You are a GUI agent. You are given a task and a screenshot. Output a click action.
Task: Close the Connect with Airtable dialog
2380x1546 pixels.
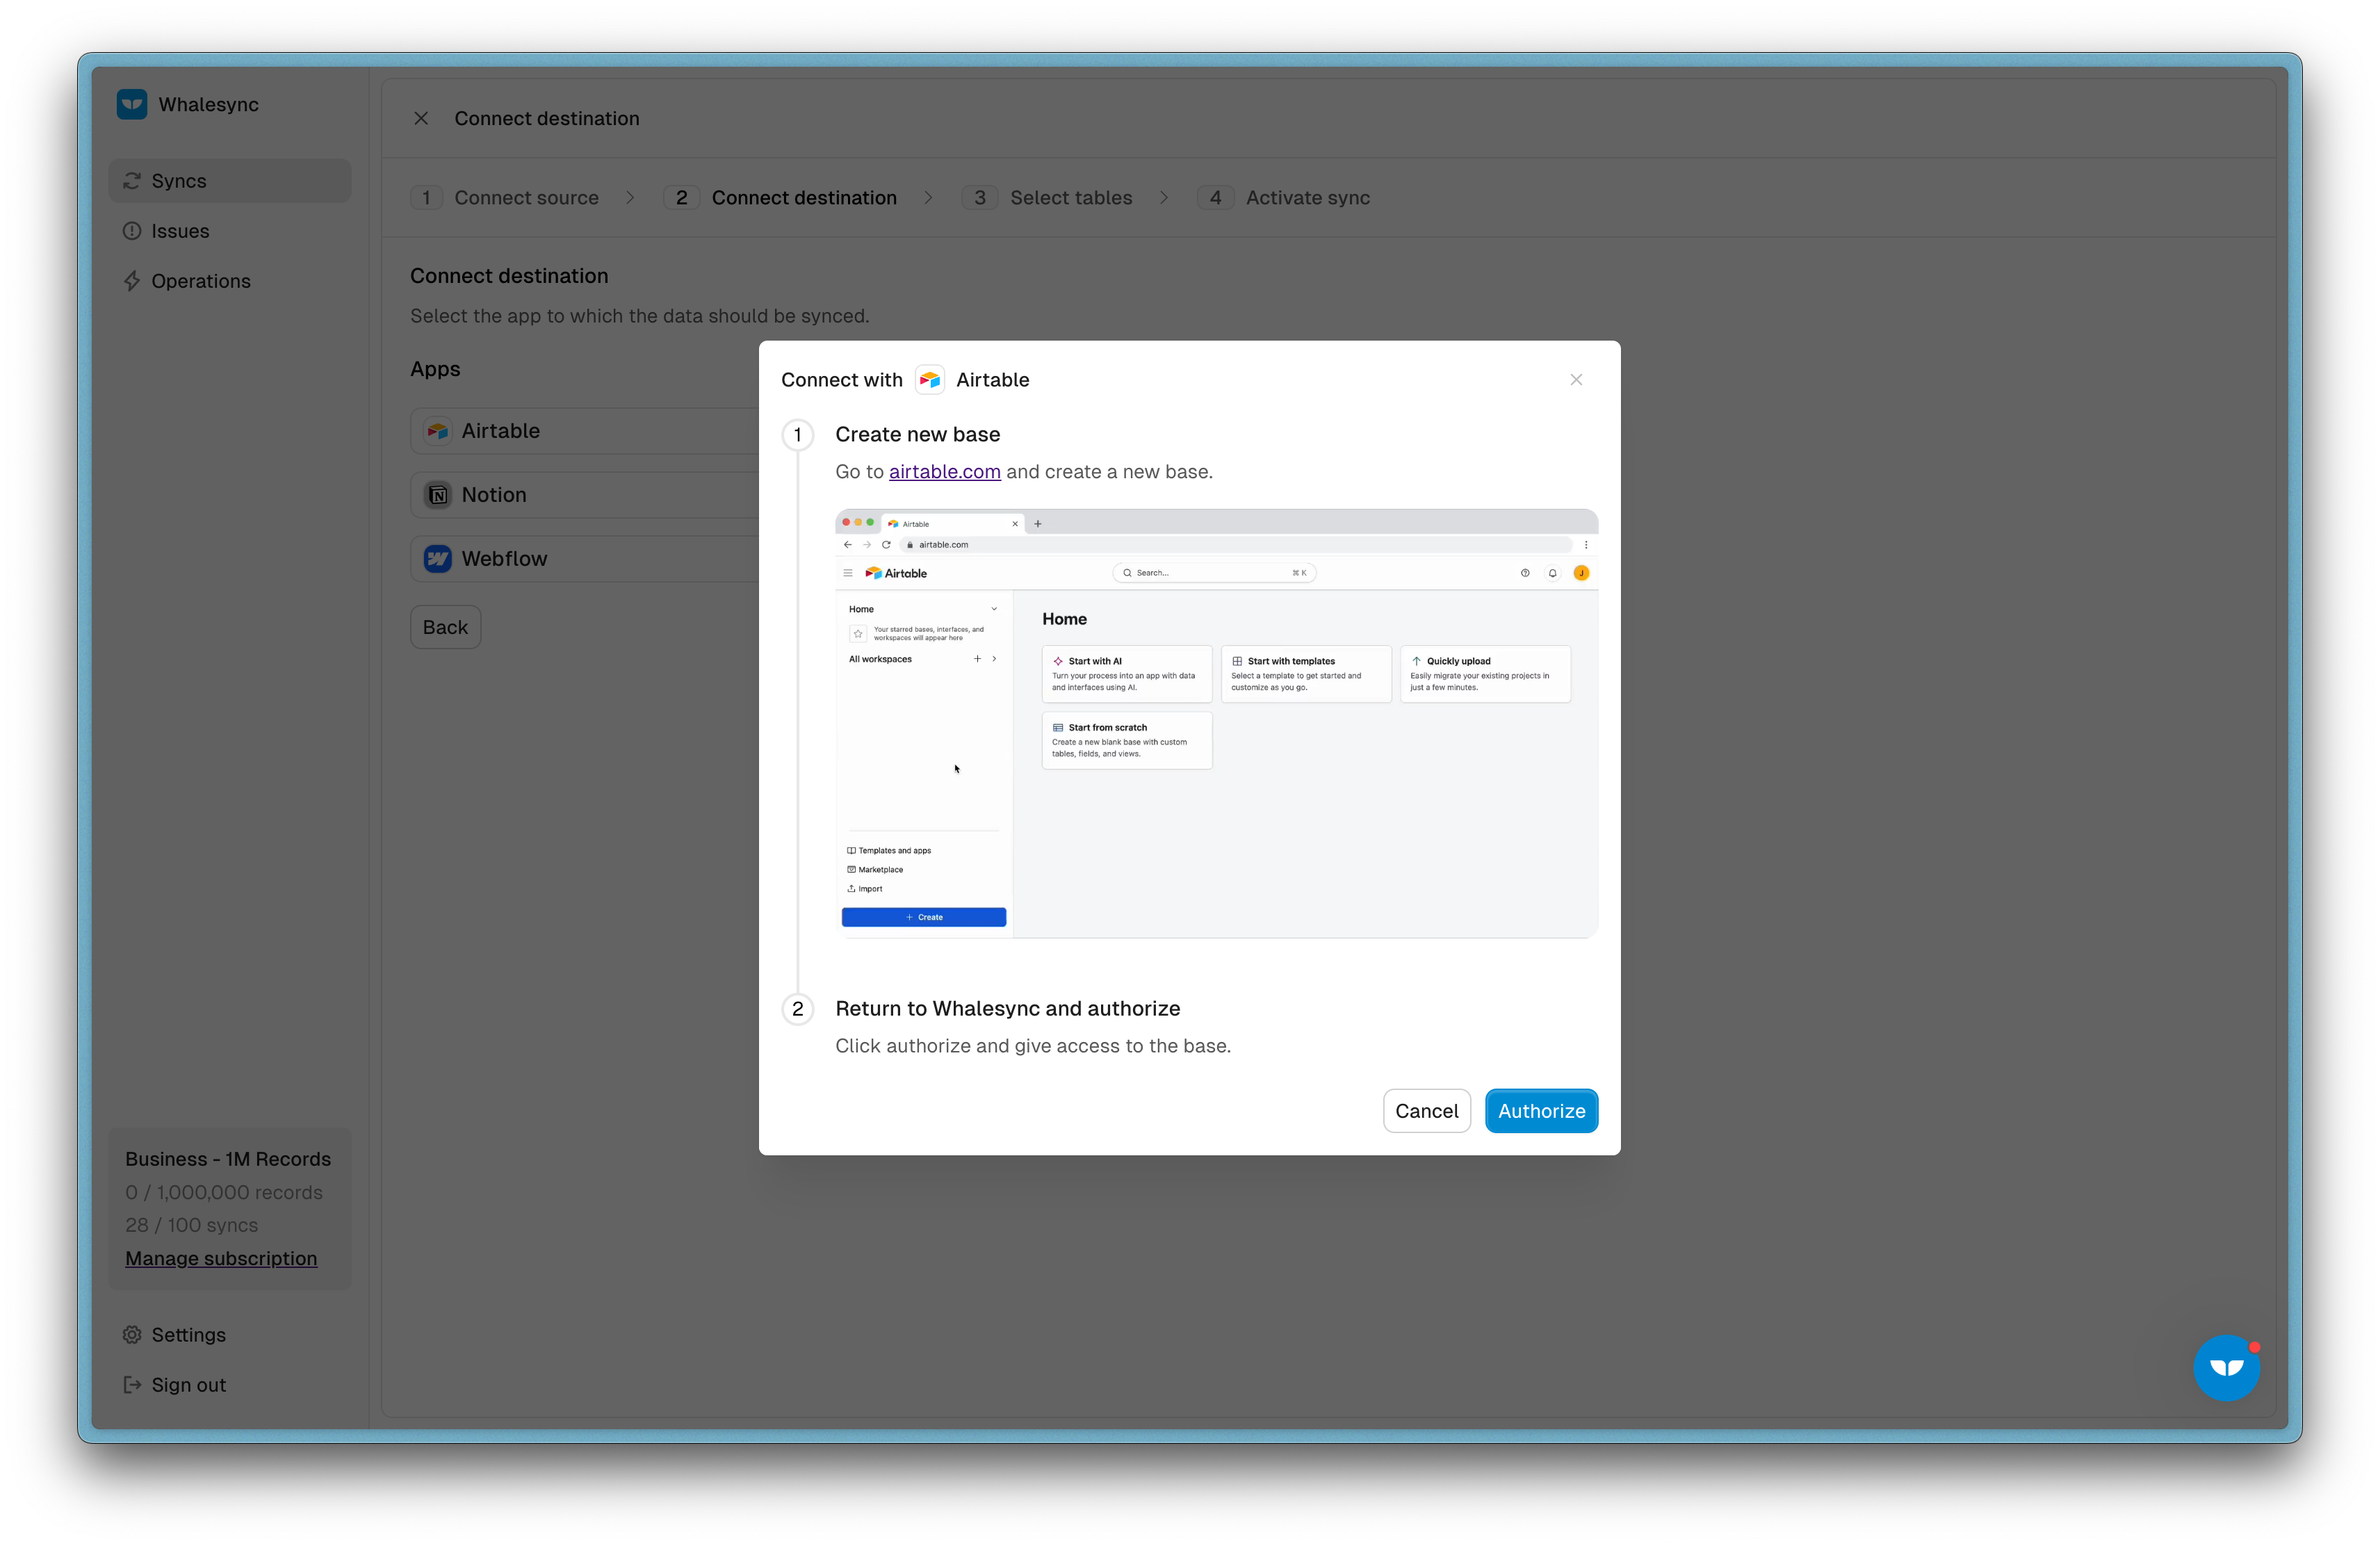pos(1576,380)
